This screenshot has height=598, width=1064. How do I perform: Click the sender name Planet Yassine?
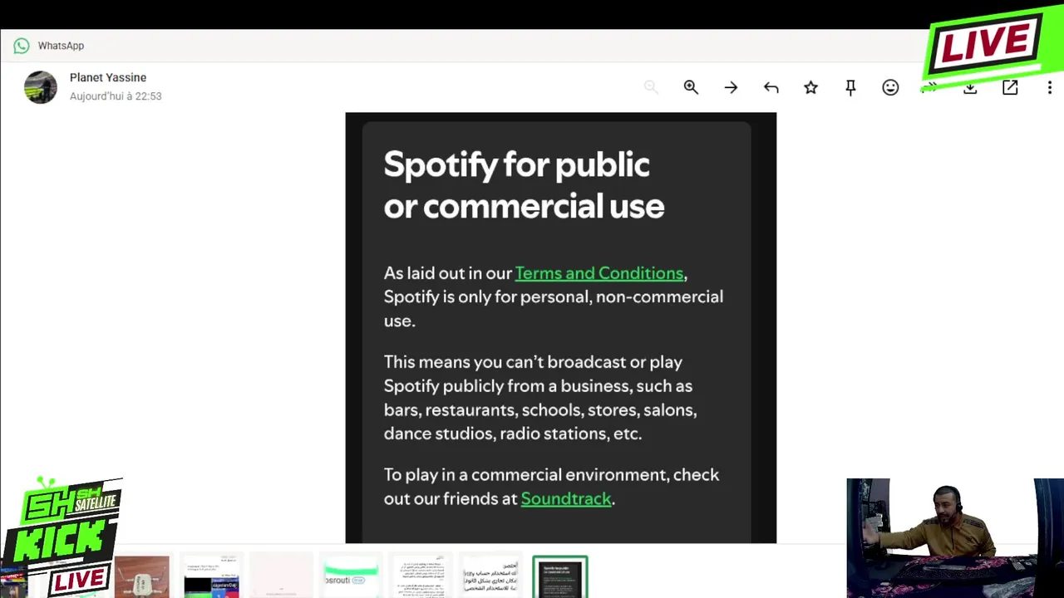108,77
